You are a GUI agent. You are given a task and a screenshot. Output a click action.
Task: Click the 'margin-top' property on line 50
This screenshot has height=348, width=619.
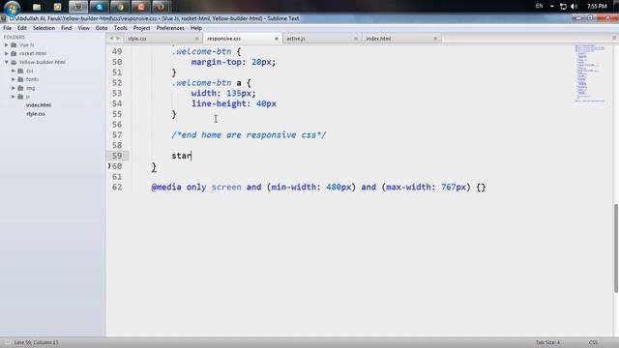(x=217, y=62)
